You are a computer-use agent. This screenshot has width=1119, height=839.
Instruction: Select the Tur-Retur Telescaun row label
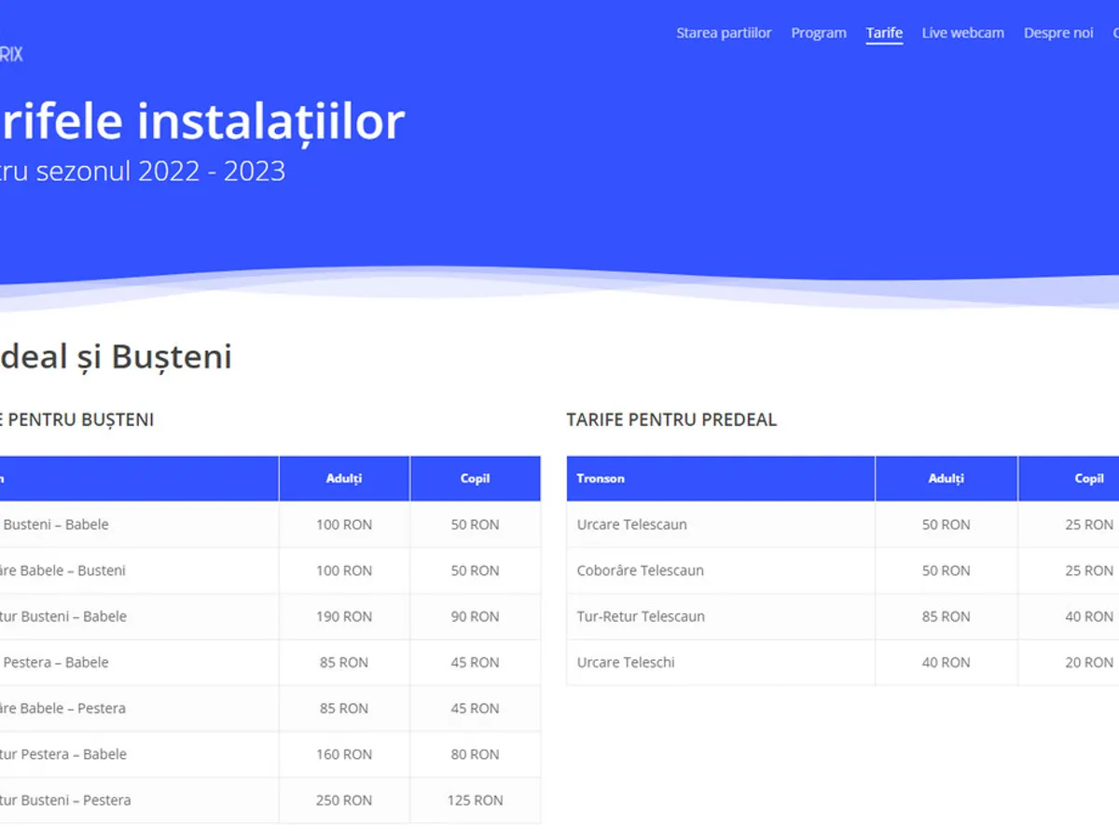click(x=641, y=616)
